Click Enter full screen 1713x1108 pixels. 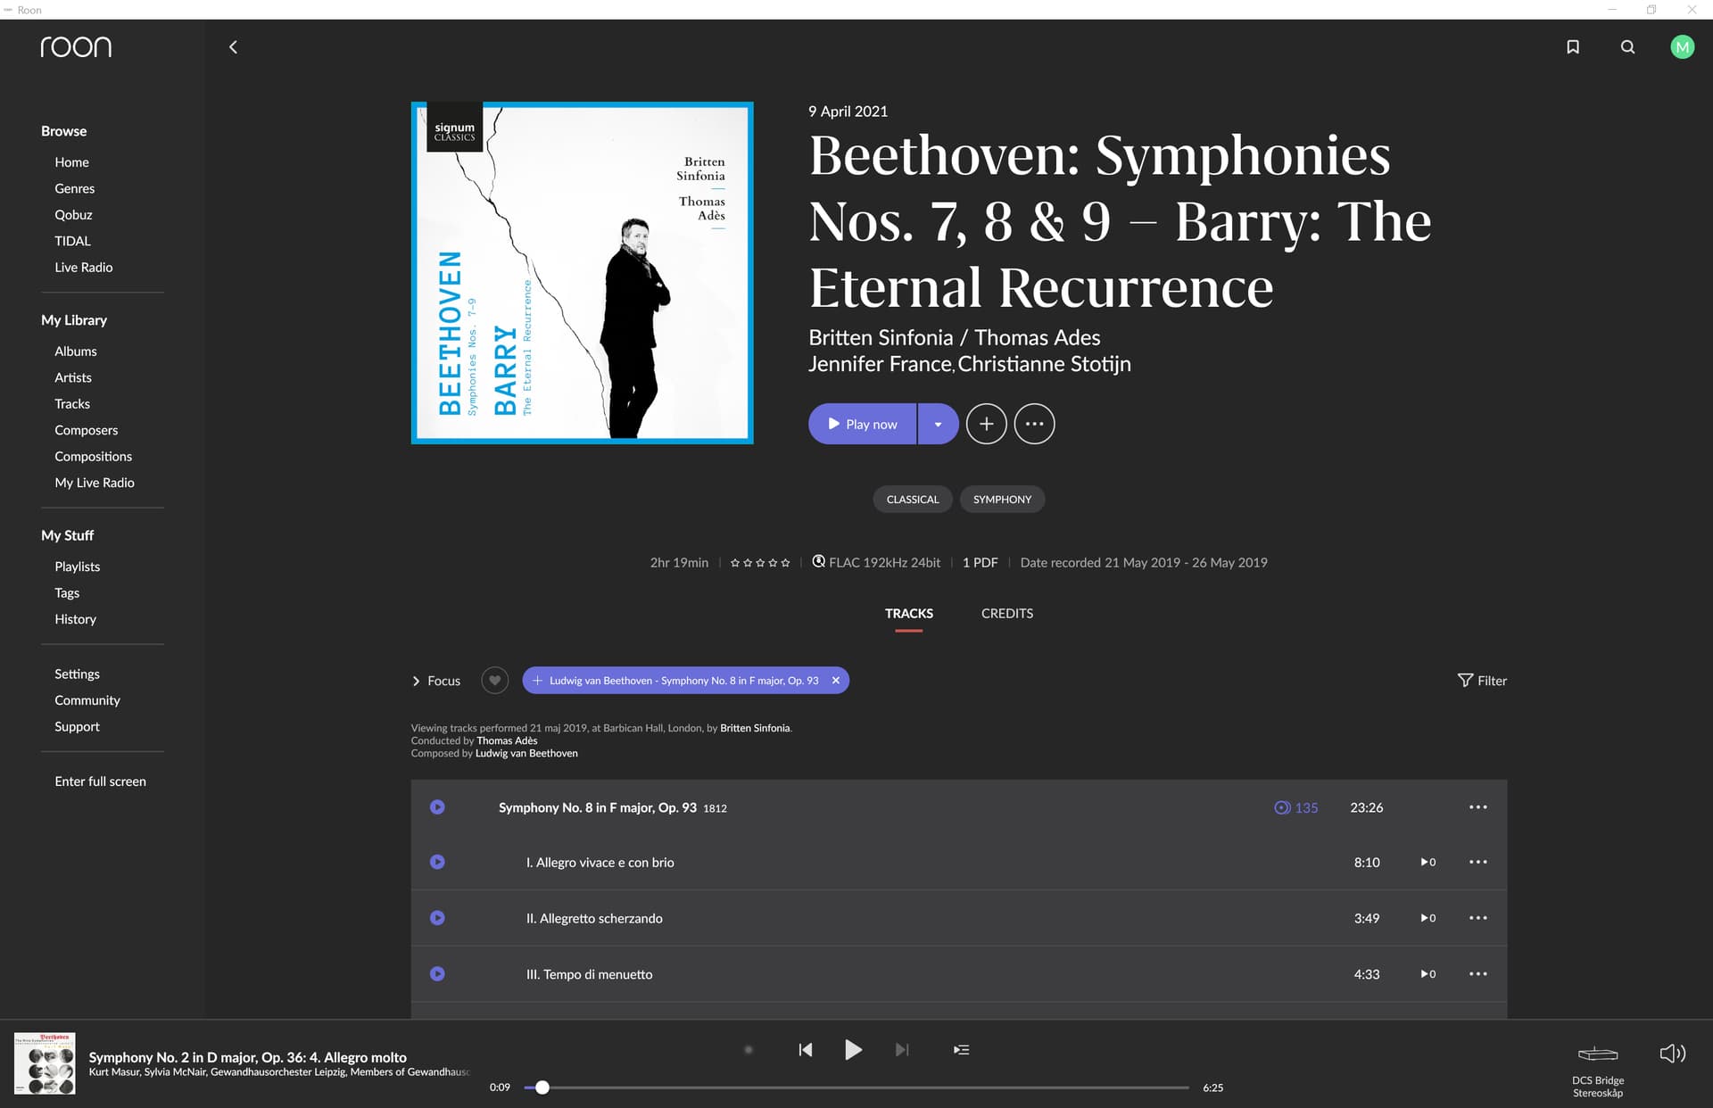click(x=100, y=781)
